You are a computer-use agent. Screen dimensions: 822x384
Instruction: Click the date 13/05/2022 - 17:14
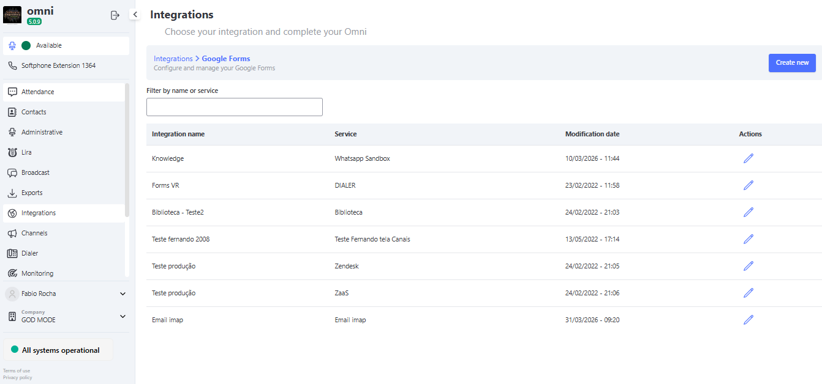592,239
